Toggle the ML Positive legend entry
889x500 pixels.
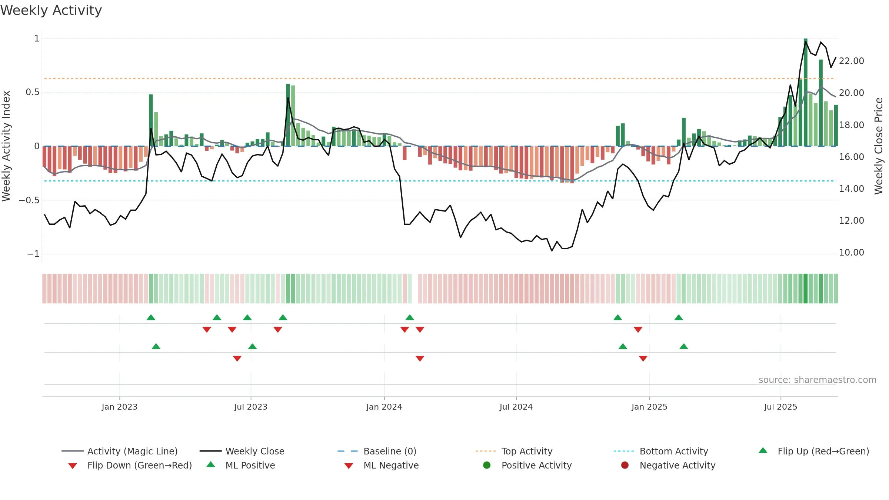[241, 465]
